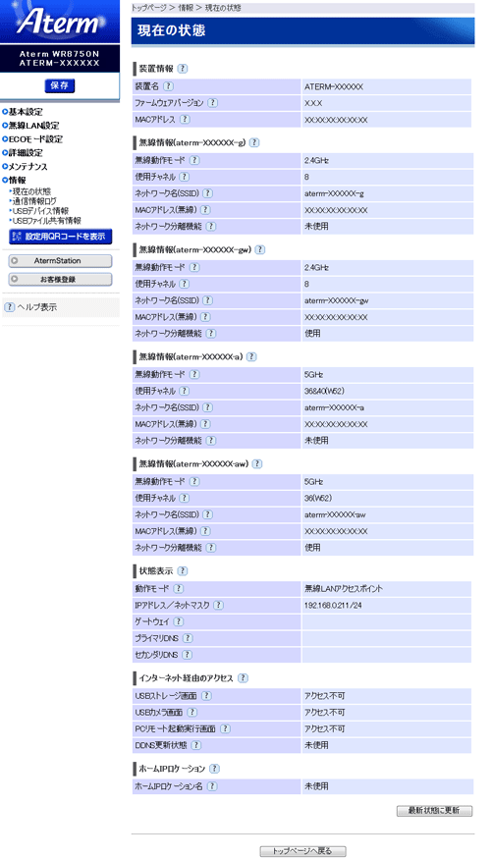This screenshot has width=491, height=859.
Task: Open help for セカンダリDNS
Action: pyautogui.click(x=187, y=655)
